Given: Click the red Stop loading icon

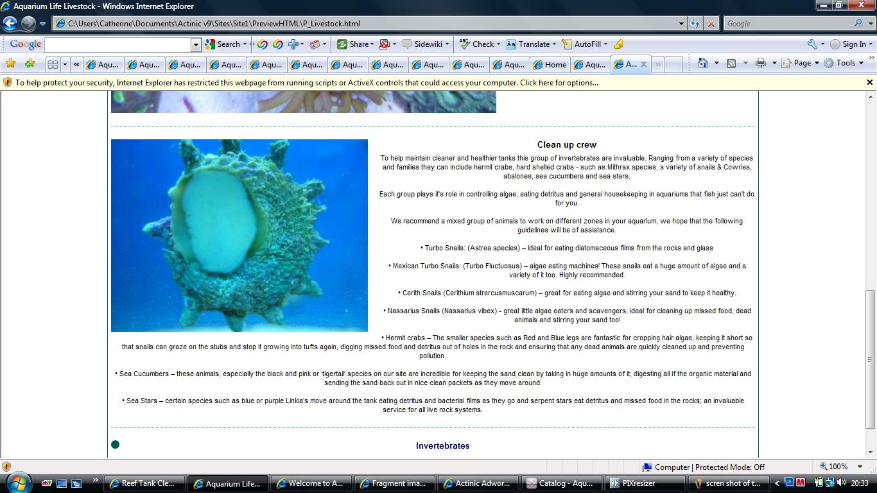Looking at the screenshot, I should tap(711, 24).
